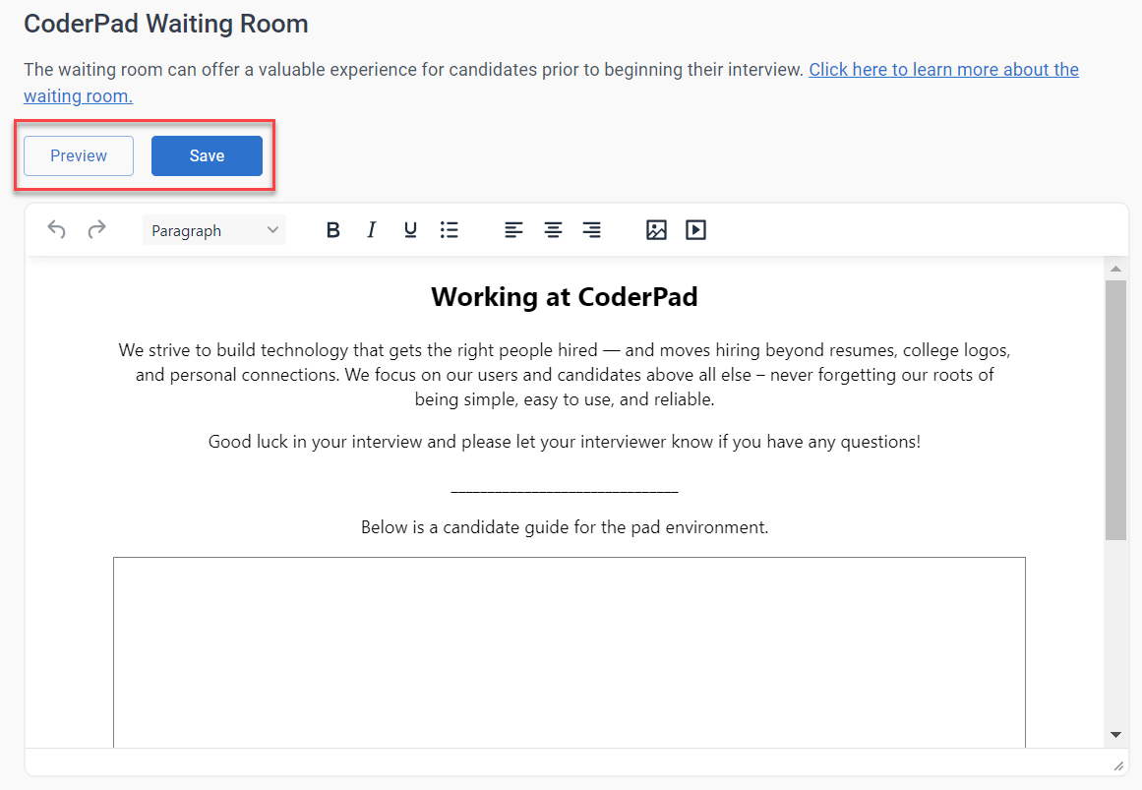Click the editor scrollbar down arrow
The height and width of the screenshot is (790, 1142).
[x=1115, y=735]
